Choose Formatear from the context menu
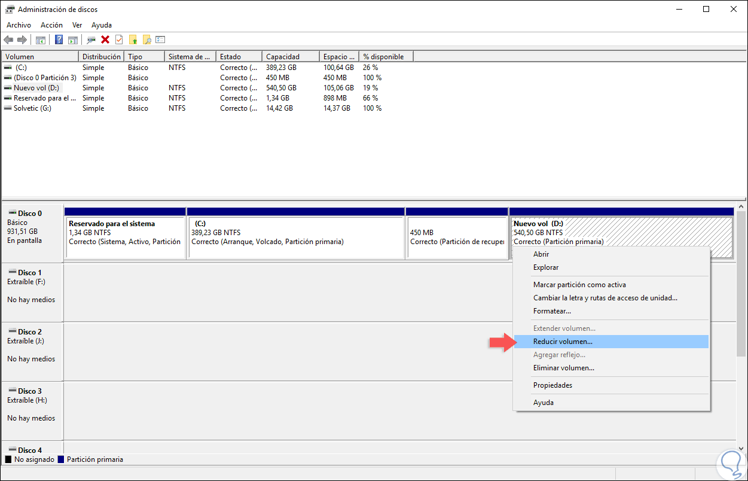The height and width of the screenshot is (481, 748). tap(552, 311)
